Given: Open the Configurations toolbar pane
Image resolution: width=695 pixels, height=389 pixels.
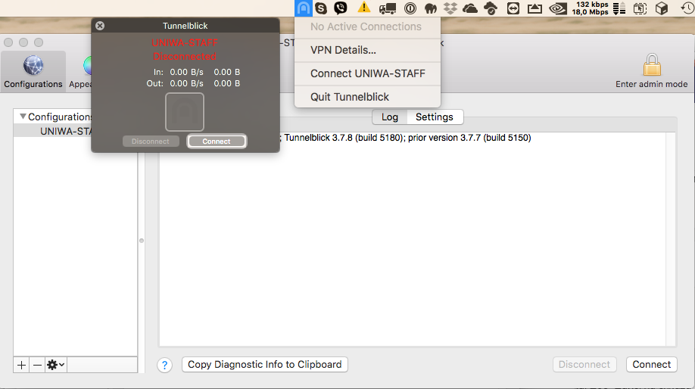Looking at the screenshot, I should (x=33, y=71).
